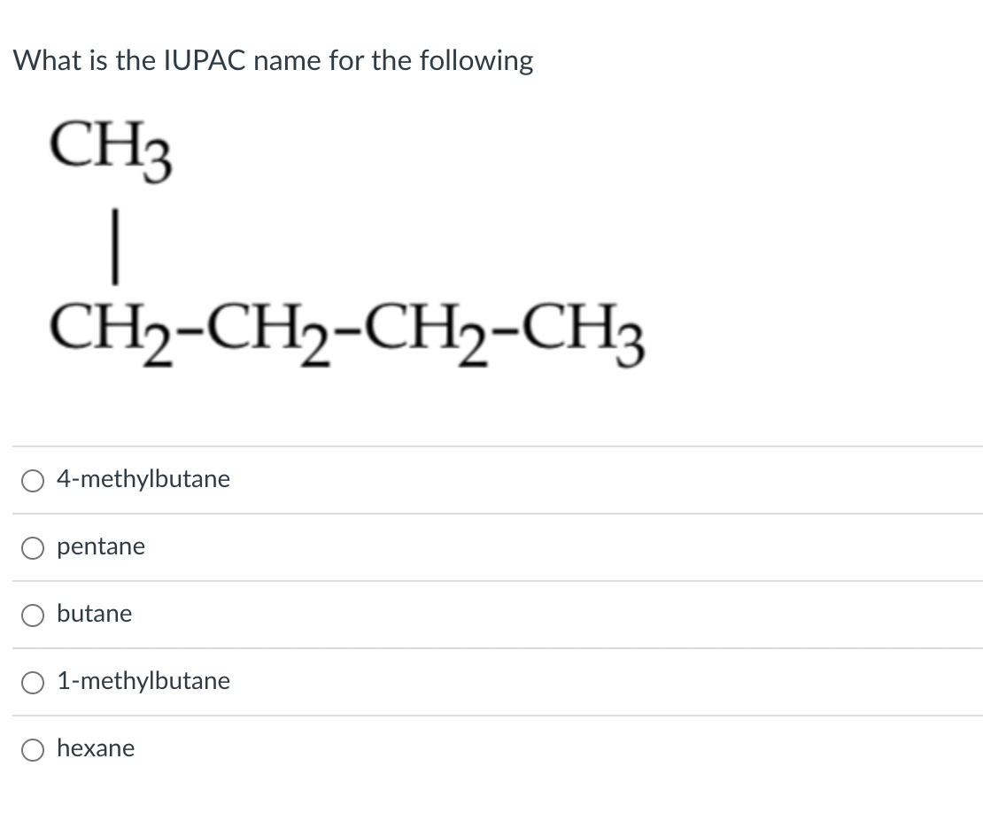Select the hexane radio button

point(32,749)
